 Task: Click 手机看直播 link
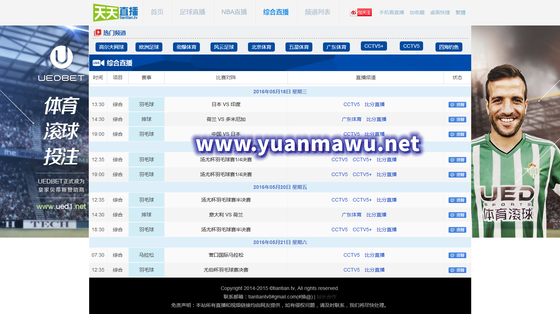click(392, 12)
